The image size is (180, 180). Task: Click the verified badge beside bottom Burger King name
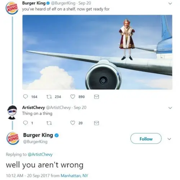[x=57, y=135]
